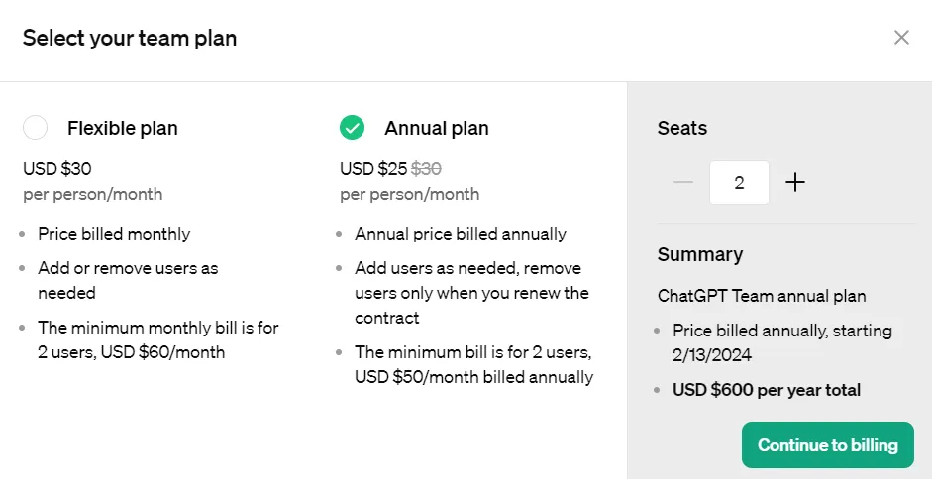Click the "Price billed monthly" bullet
The image size is (932, 479).
click(x=114, y=234)
